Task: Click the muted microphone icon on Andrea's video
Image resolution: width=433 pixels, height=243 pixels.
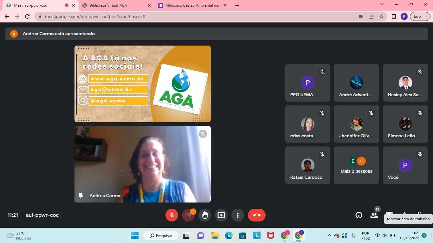Action: [203, 134]
